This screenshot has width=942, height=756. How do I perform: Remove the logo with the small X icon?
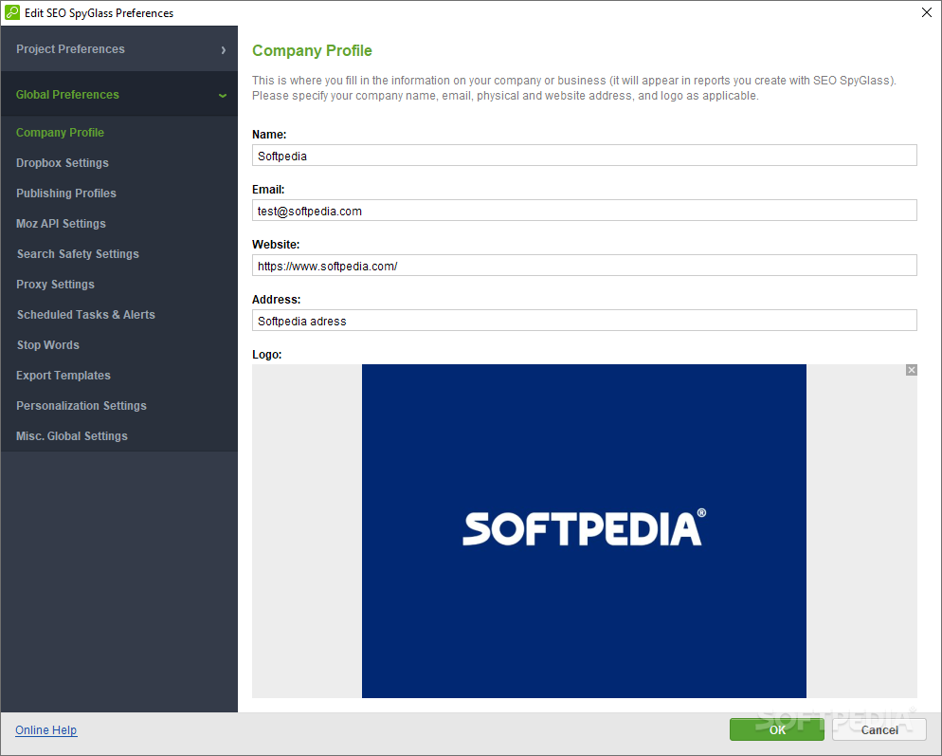click(x=912, y=370)
